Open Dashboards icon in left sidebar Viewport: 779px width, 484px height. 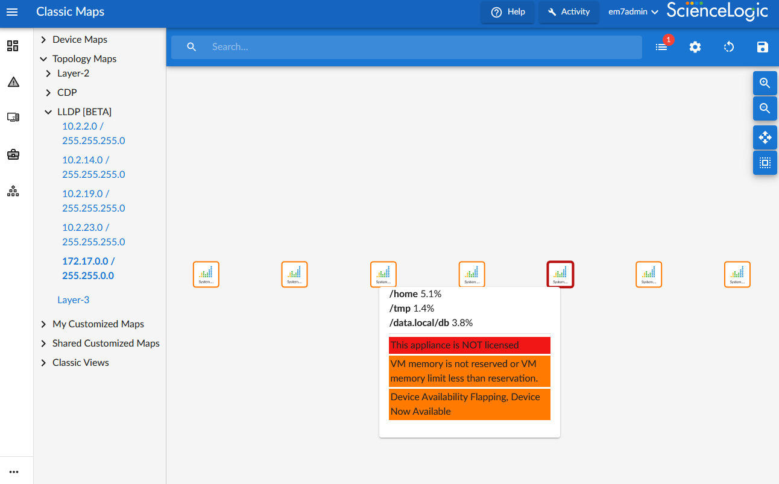click(13, 46)
